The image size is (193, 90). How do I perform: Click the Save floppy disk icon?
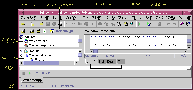(48, 24)
